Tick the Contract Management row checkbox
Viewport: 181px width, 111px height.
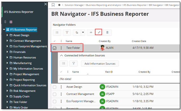(x=55, y=94)
